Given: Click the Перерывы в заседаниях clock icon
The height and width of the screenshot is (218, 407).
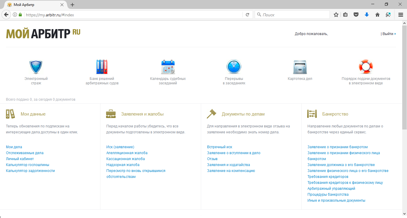Looking at the screenshot, I should click(x=234, y=67).
